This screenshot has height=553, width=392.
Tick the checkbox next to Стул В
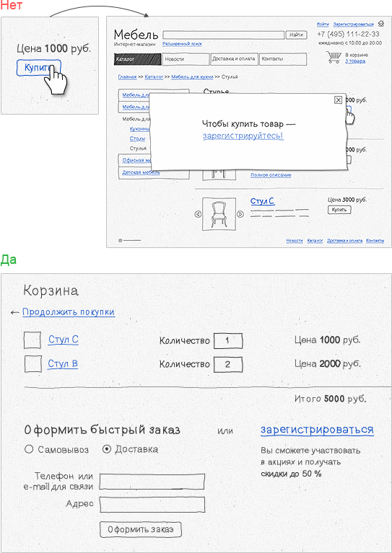32,364
